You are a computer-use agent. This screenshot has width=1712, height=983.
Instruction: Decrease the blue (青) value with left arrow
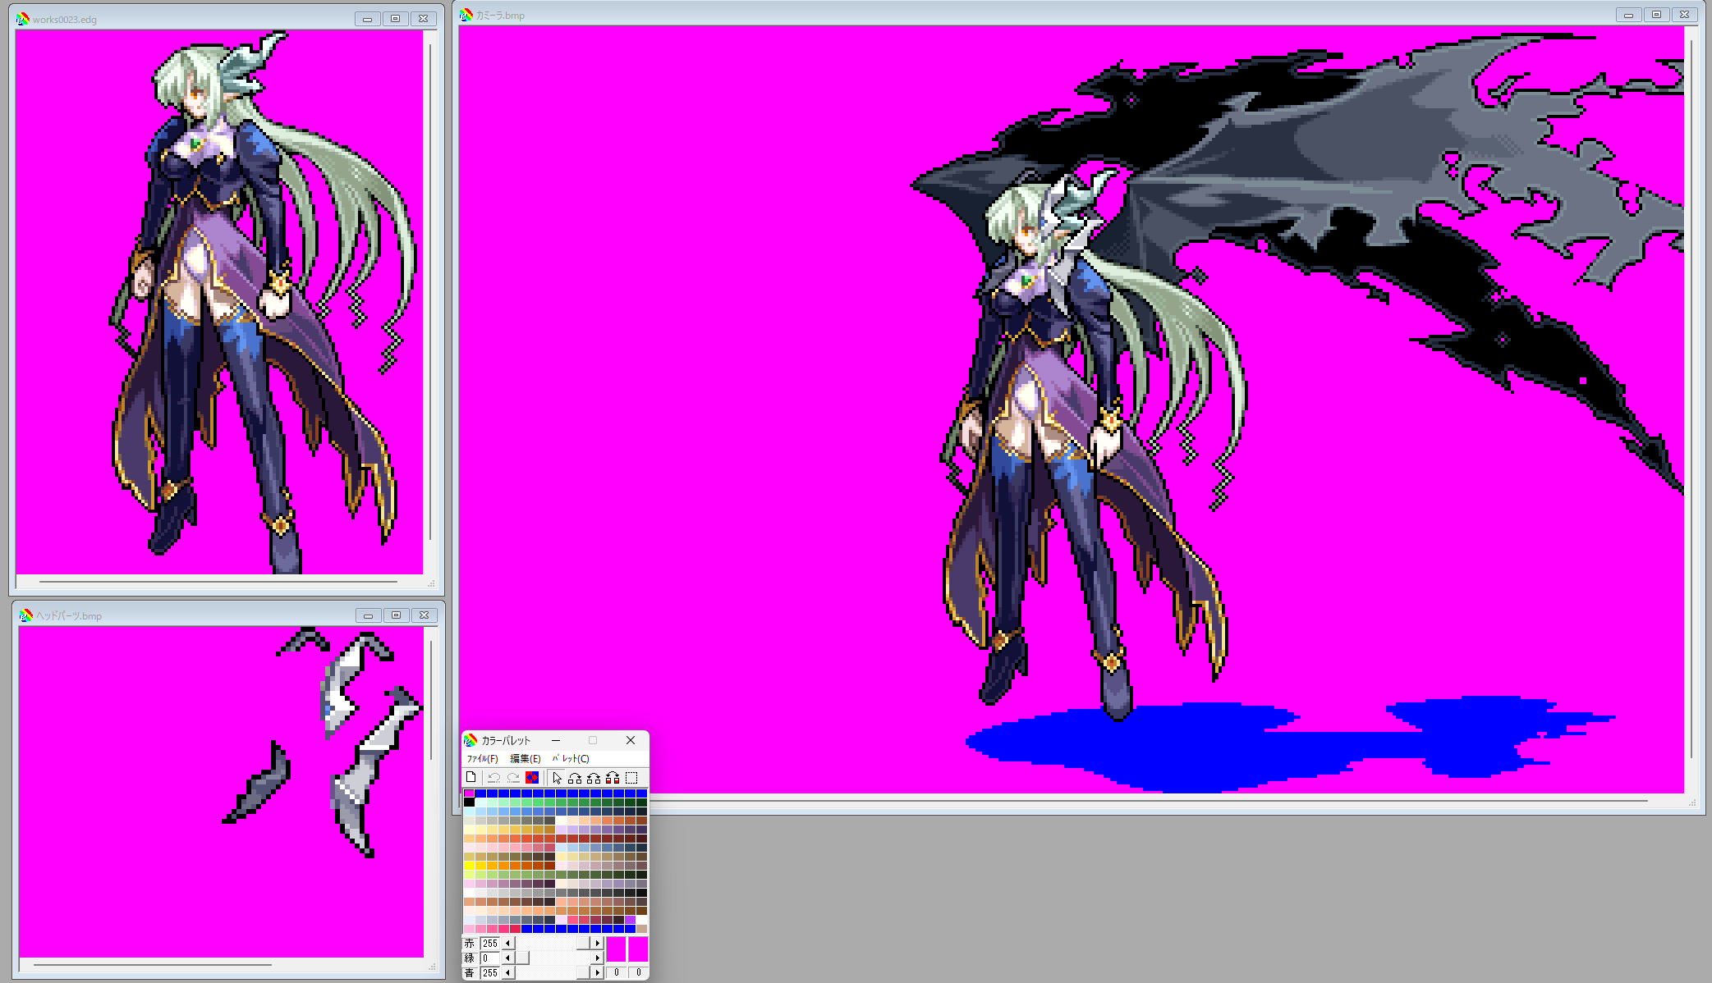click(508, 972)
